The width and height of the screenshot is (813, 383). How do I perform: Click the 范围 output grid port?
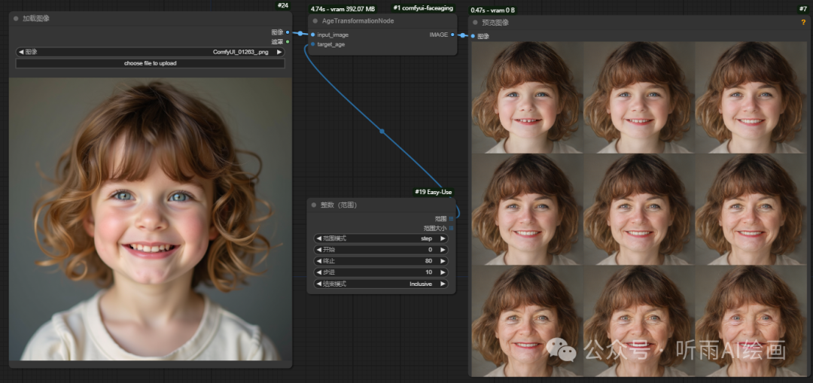(451, 218)
